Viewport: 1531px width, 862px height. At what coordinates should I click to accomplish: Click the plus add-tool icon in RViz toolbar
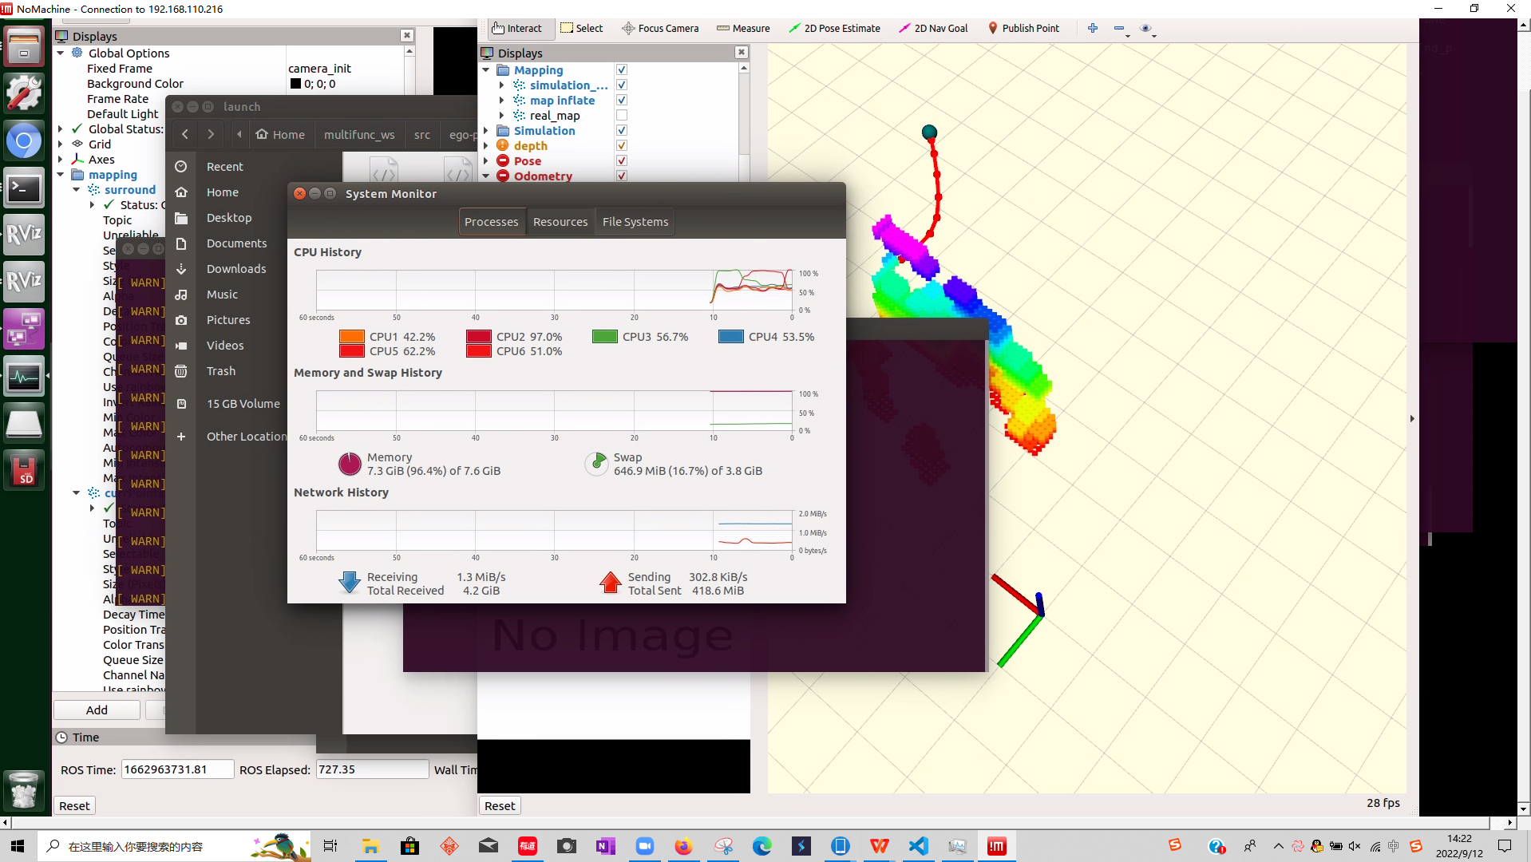1093,28
